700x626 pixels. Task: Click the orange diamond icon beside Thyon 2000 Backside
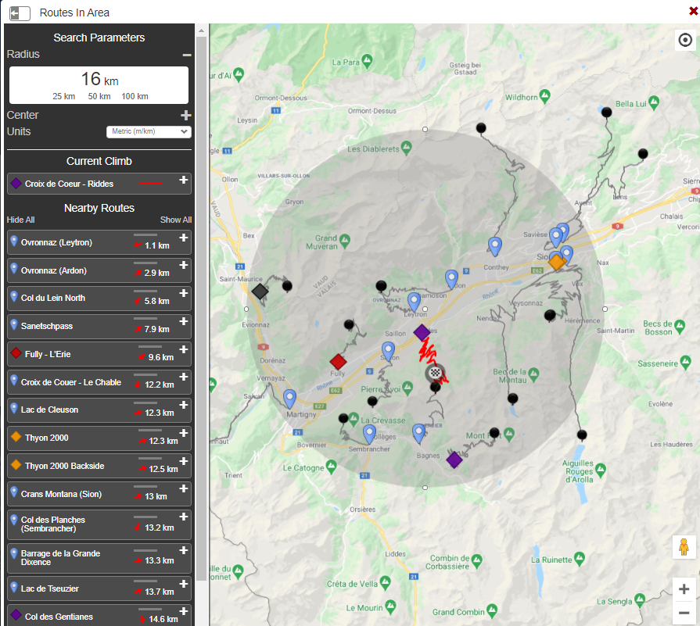pyautogui.click(x=16, y=465)
